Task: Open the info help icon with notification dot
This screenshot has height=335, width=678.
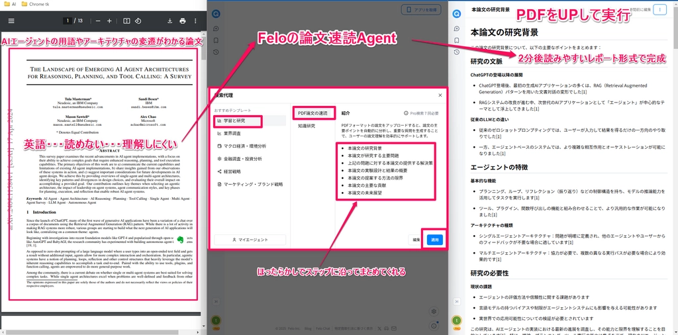Action: pos(434,326)
